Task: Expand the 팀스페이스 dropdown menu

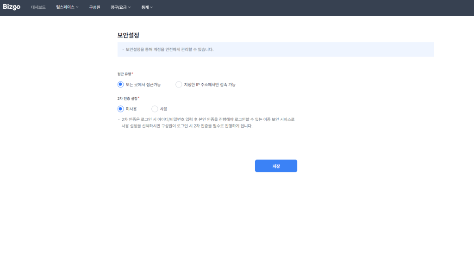Action: 67,7
